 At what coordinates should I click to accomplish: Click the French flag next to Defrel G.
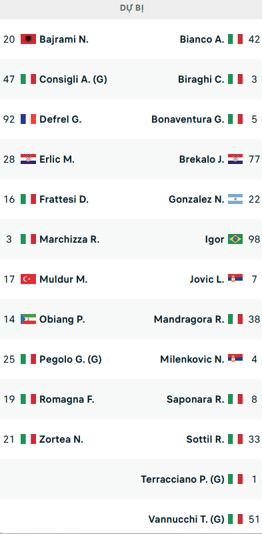(x=28, y=119)
